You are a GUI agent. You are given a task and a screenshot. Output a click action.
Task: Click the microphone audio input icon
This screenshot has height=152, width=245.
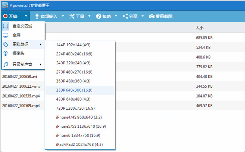[x=37, y=16]
